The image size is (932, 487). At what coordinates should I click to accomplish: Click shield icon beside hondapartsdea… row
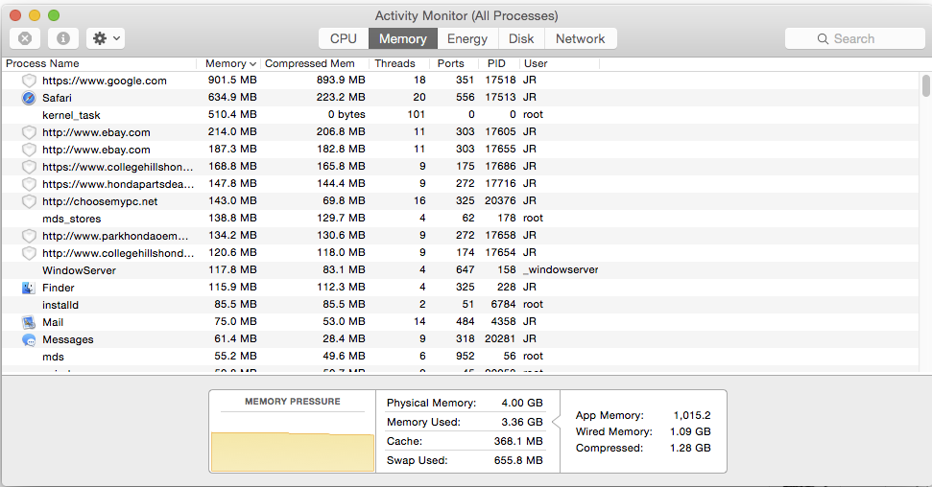click(x=29, y=184)
